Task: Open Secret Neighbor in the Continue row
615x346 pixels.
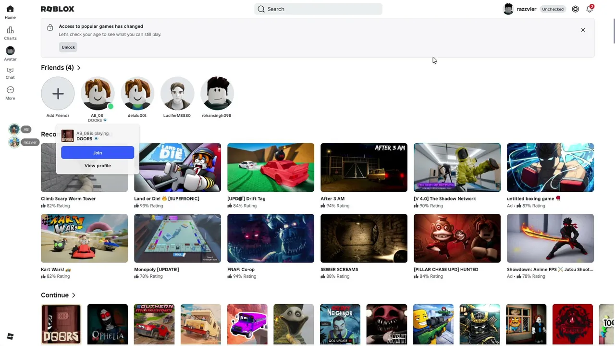Action: 340,324
